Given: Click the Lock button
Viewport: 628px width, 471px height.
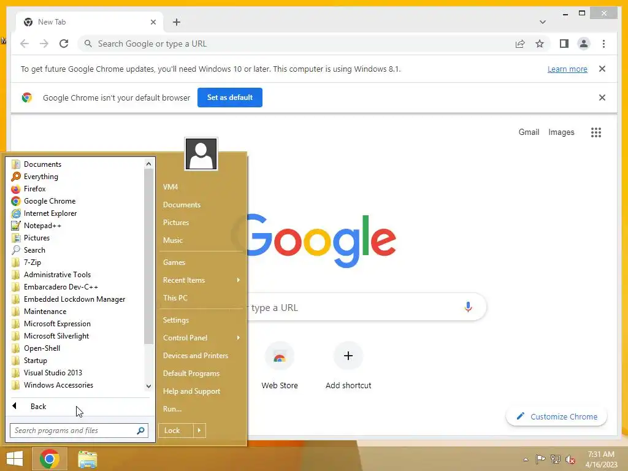Looking at the screenshot, I should click(x=176, y=431).
